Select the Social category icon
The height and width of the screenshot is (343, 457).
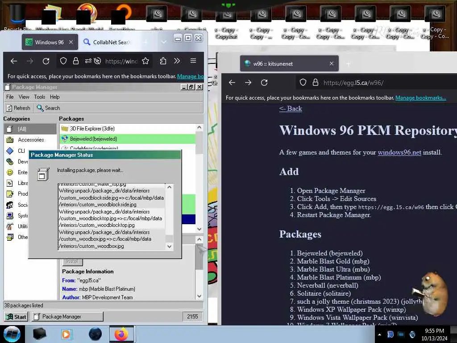[x=10, y=205]
